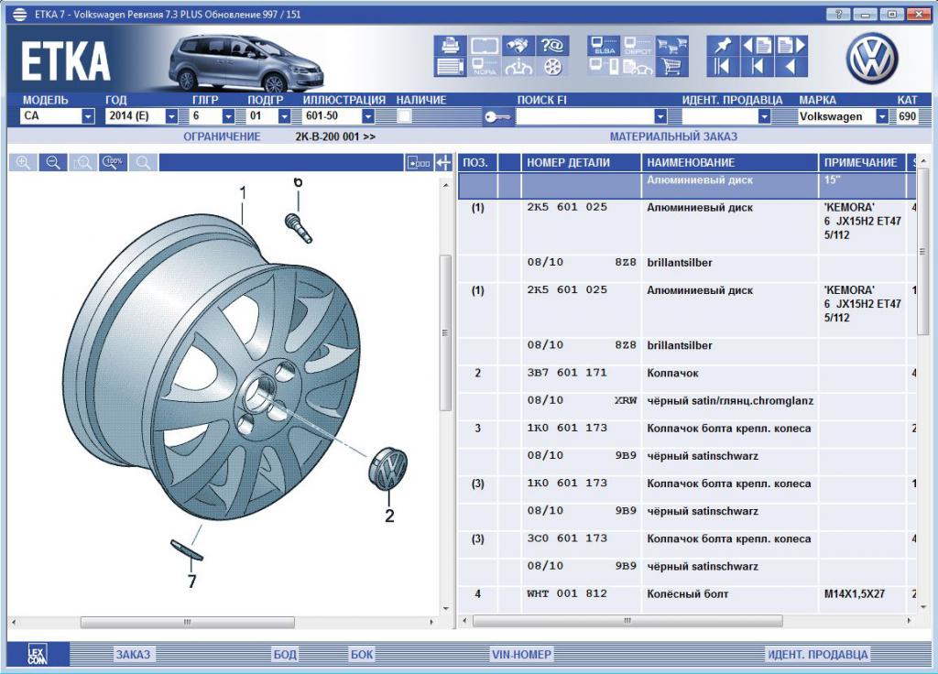This screenshot has width=938, height=674.
Task: Zoom out of the illustration
Action: click(x=53, y=162)
